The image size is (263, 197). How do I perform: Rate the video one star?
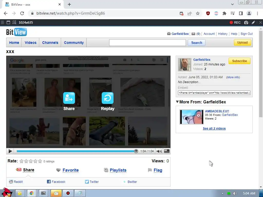coord(22,161)
